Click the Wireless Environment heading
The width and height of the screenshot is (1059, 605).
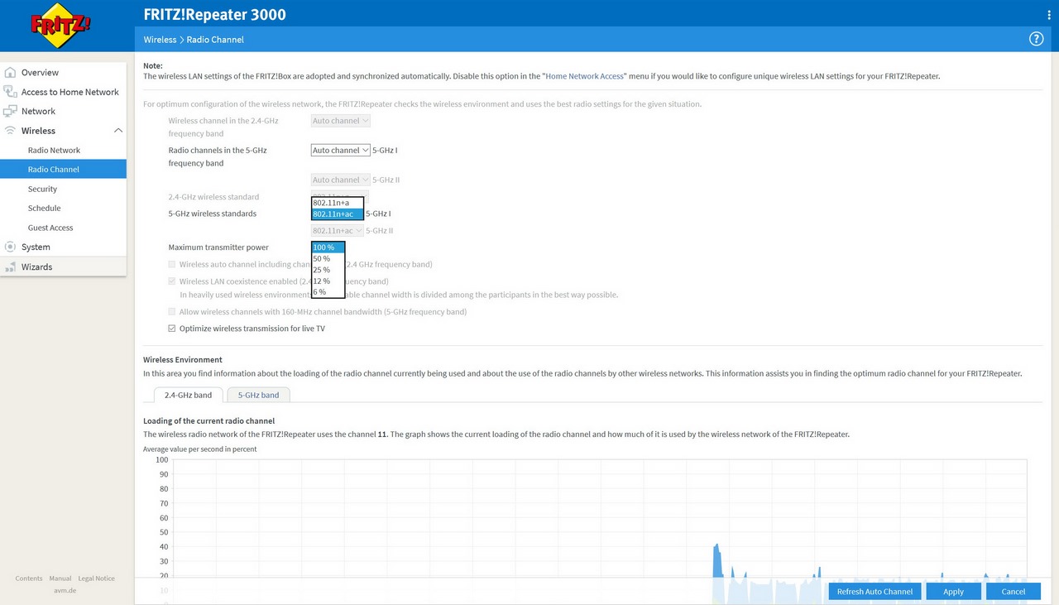click(x=183, y=359)
